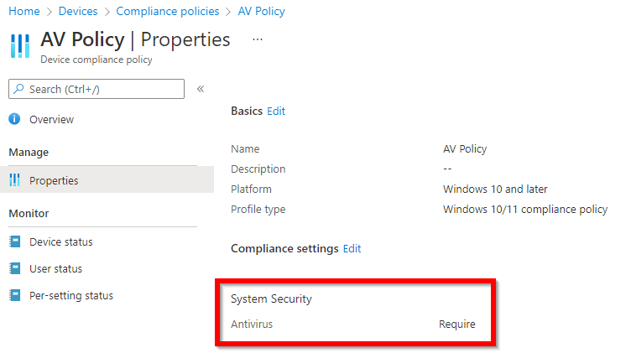Focus the Search (Ctrl+/) field
Viewport: 631px width, 353px height.
96,89
